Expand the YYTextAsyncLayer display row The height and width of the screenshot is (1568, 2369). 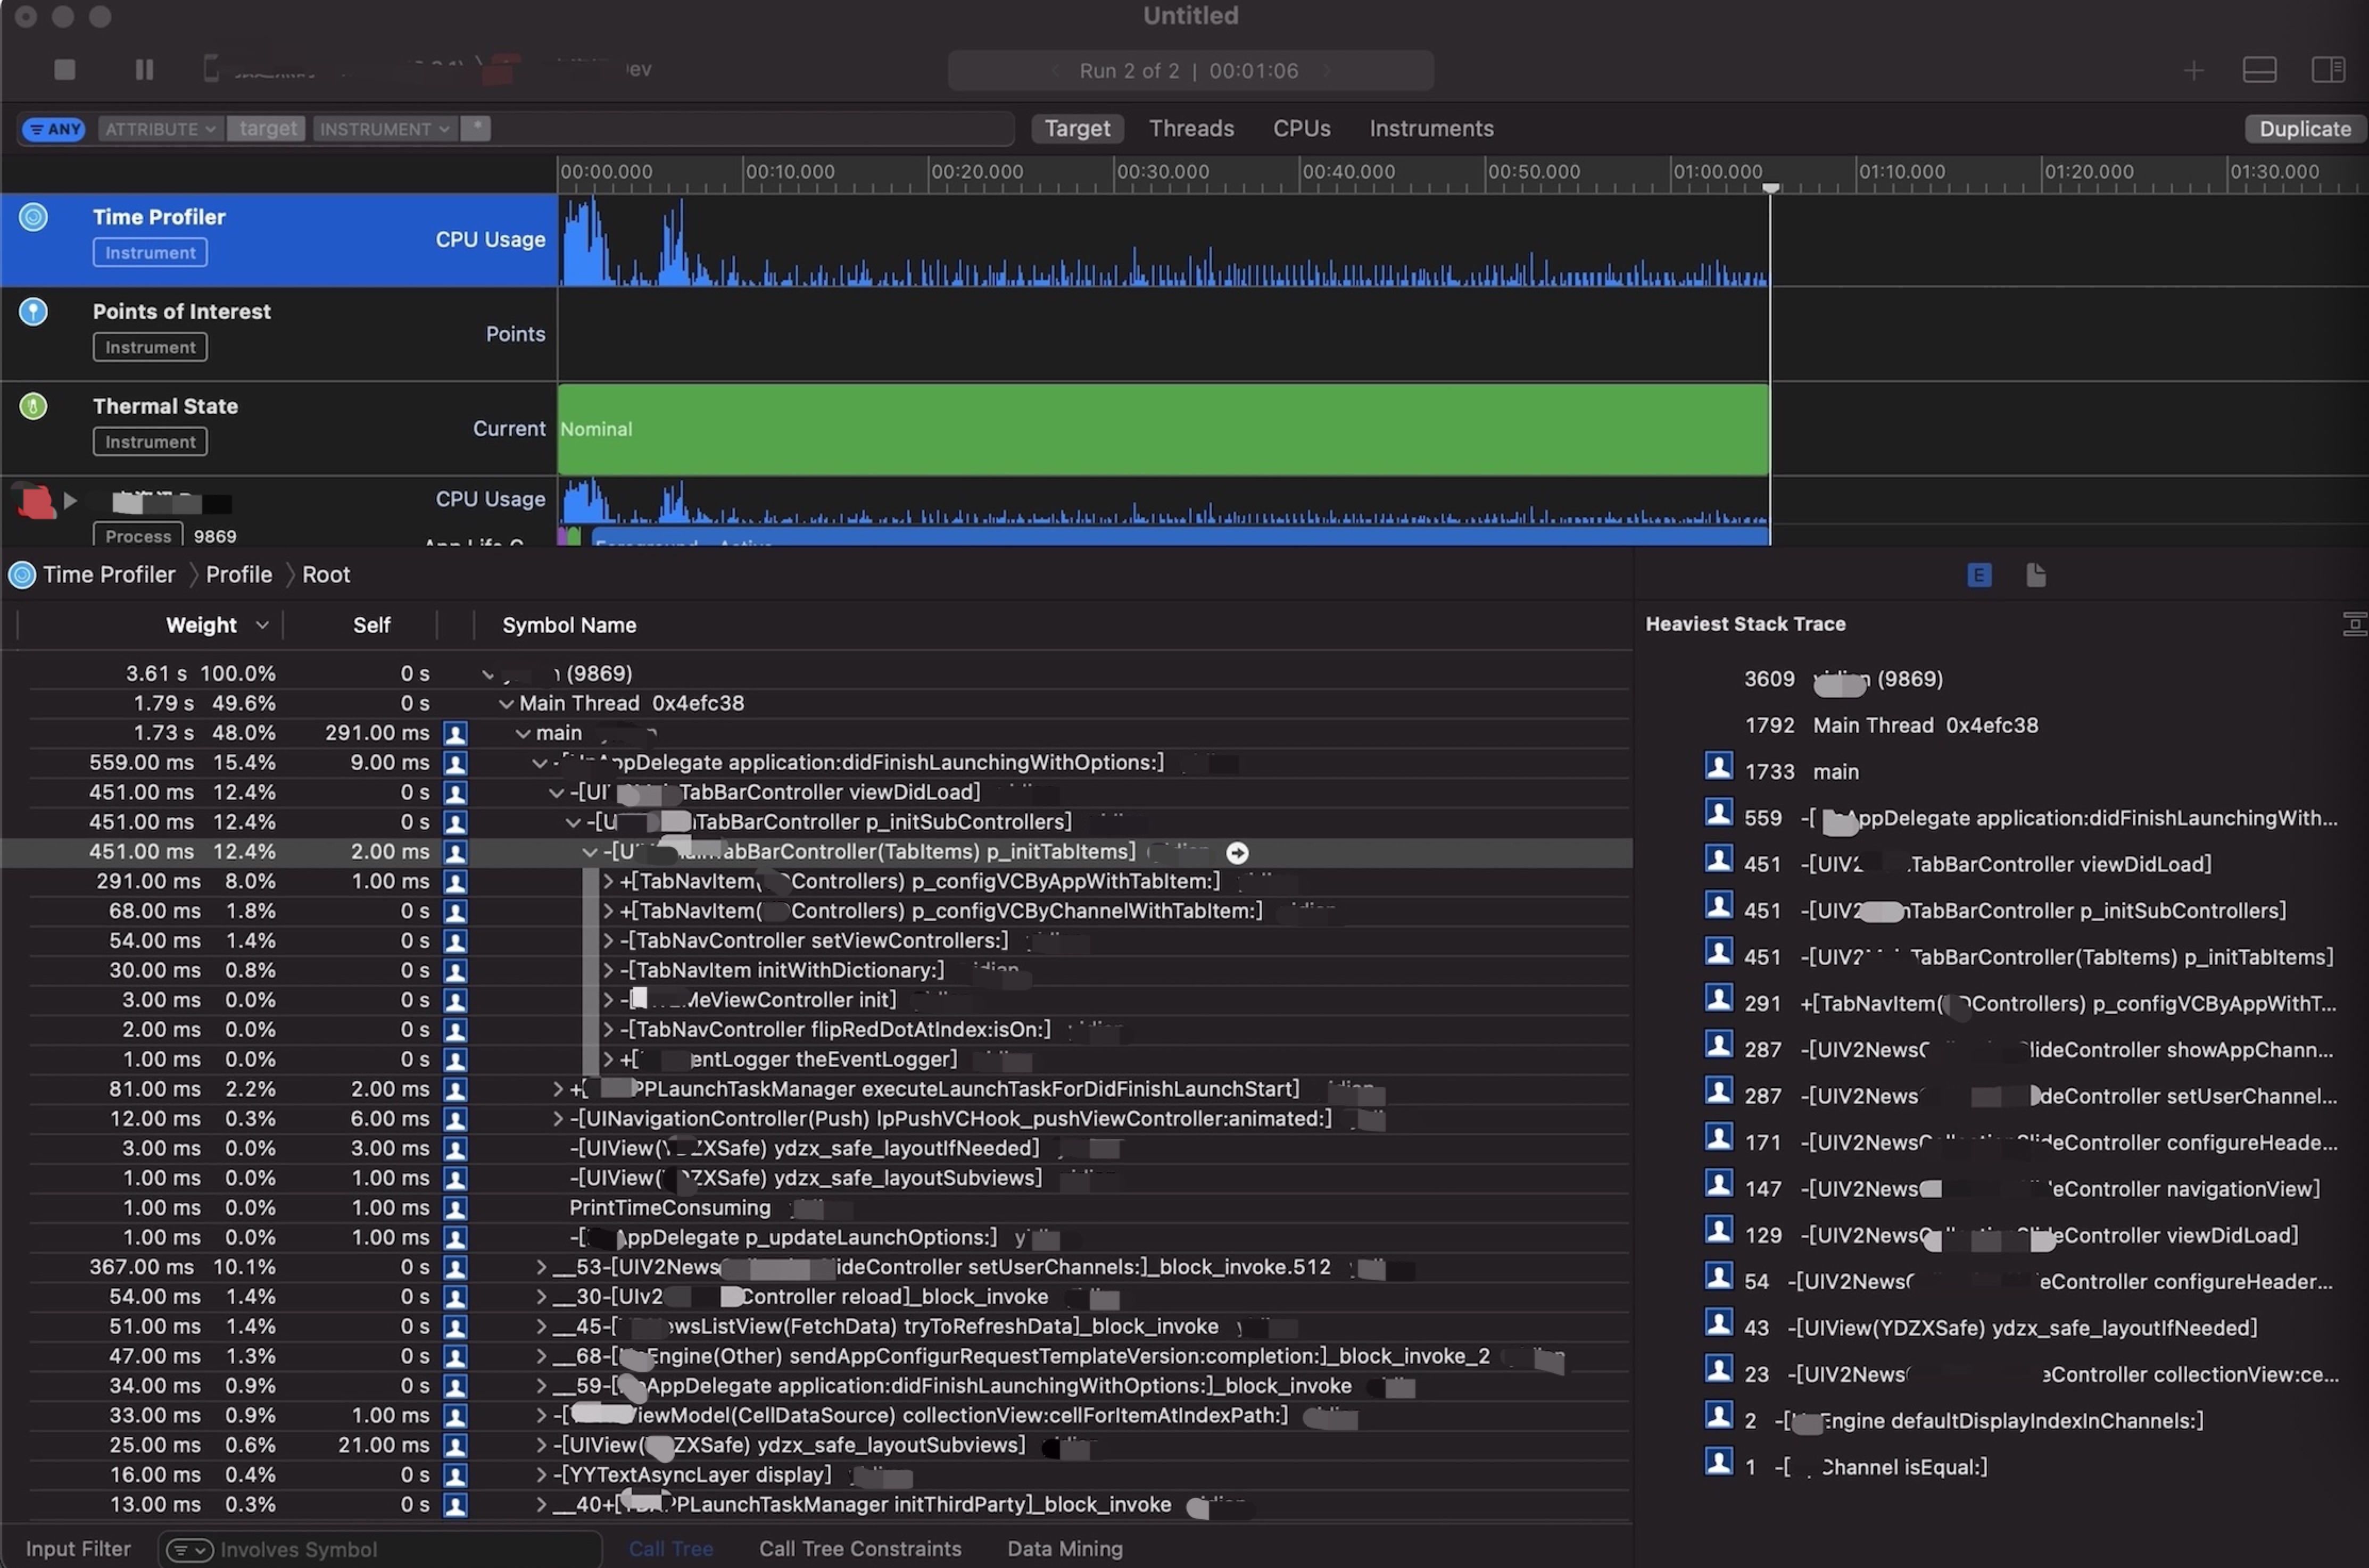pos(541,1475)
